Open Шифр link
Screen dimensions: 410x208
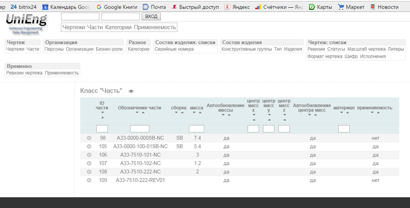pyautogui.click(x=351, y=56)
